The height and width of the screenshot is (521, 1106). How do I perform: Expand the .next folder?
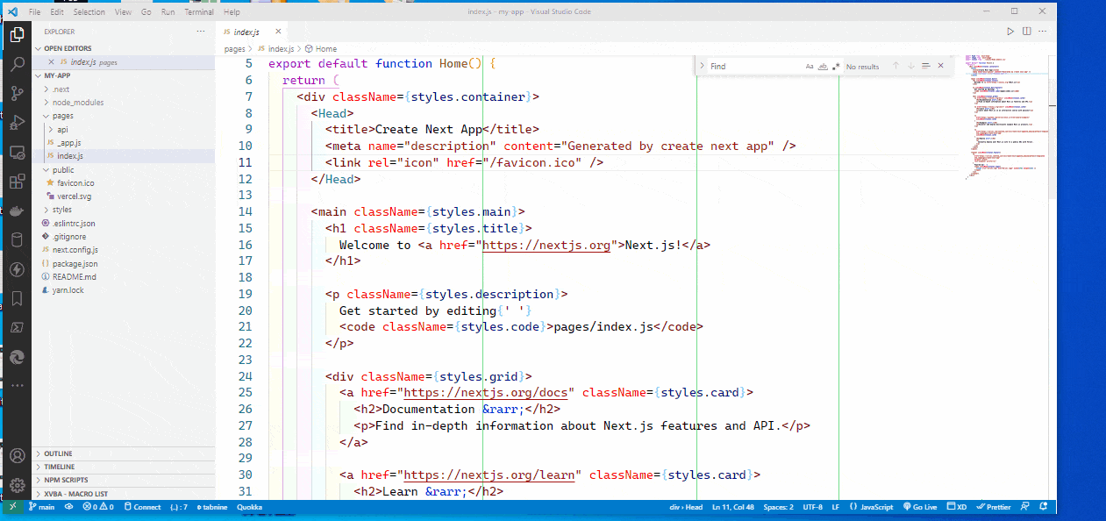[46, 89]
